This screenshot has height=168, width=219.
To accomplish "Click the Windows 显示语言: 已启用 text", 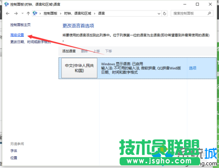I will (122, 64).
